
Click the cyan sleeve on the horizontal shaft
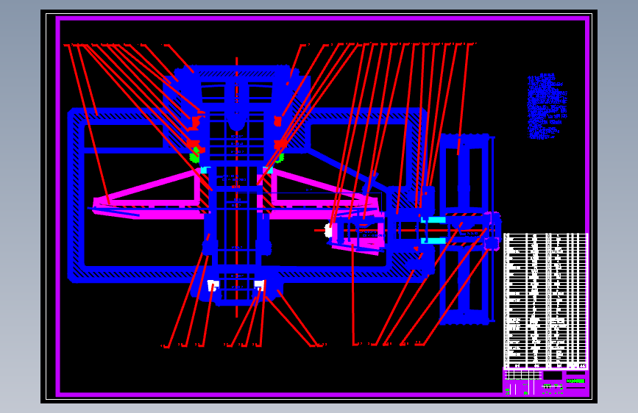[x=433, y=231]
